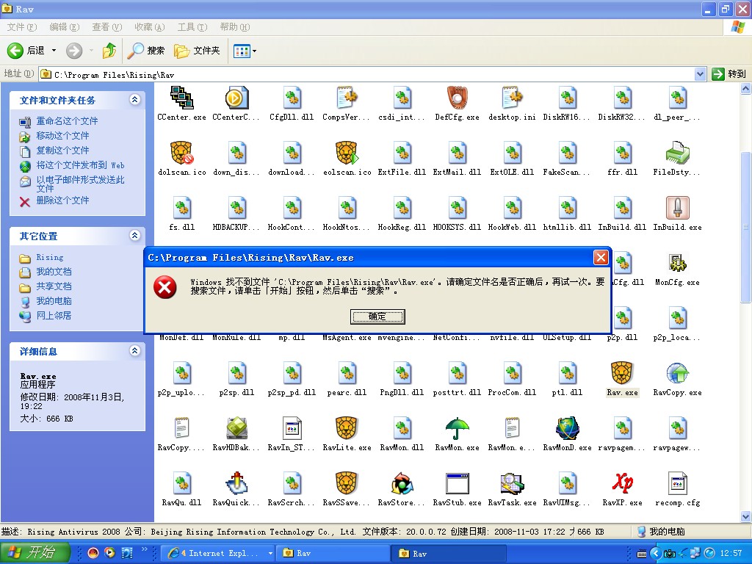Viewport: 752px width, 564px height.
Task: Select the CfgDll.dll file icon
Action: pos(292,98)
